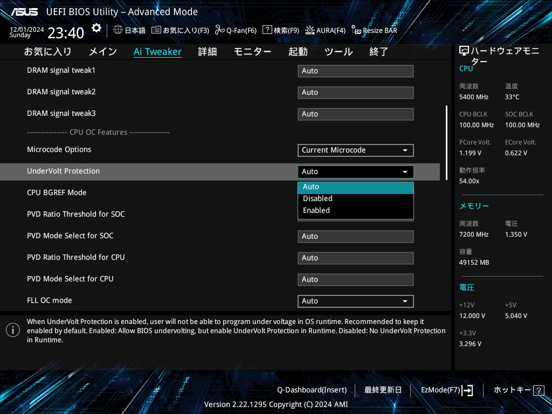This screenshot has width=552, height=414.
Task: Click the search question-mark icon
Action: point(267,30)
